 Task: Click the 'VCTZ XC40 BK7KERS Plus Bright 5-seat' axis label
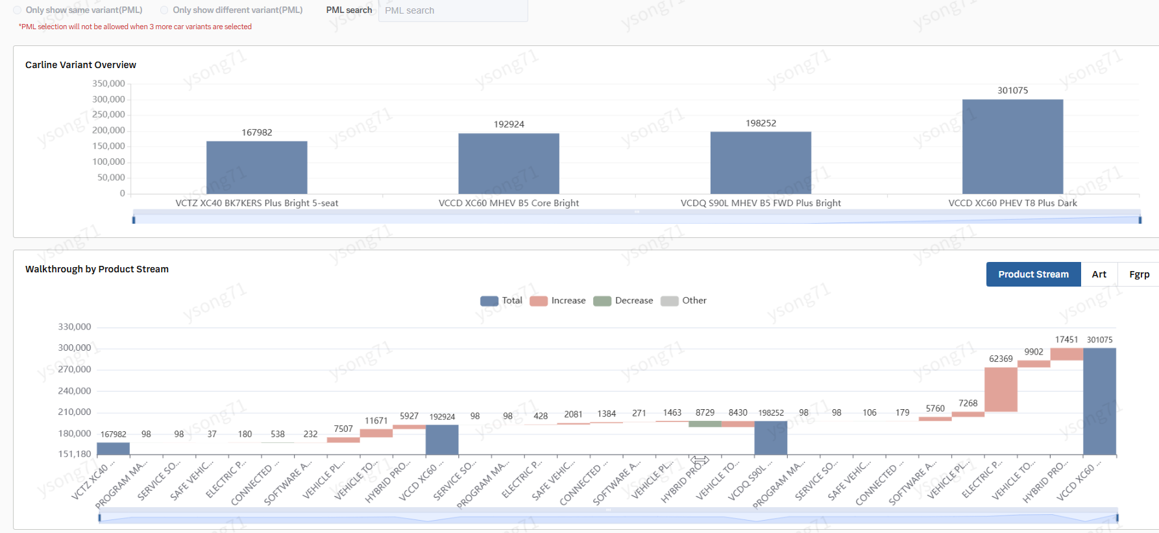pos(257,203)
